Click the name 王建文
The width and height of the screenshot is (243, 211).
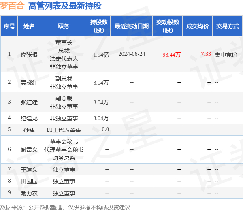[29, 170]
